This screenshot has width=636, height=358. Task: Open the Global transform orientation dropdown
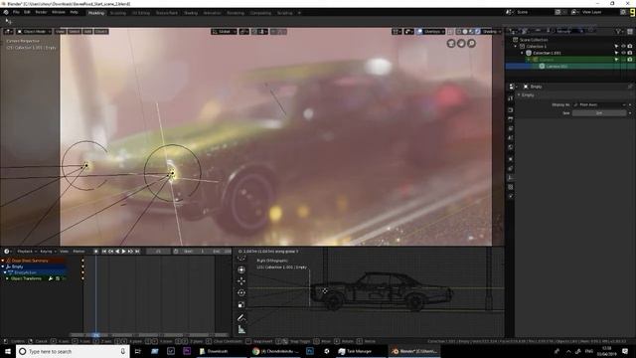[224, 31]
